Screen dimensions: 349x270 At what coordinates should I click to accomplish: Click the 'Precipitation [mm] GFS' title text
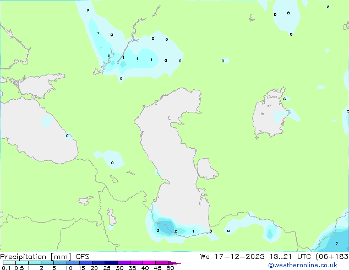point(45,257)
